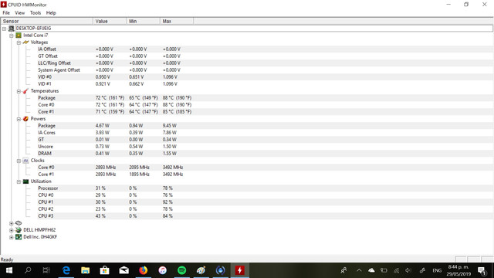Expand the unnamed hard drive node
The image size is (494, 278).
(x=12, y=223)
